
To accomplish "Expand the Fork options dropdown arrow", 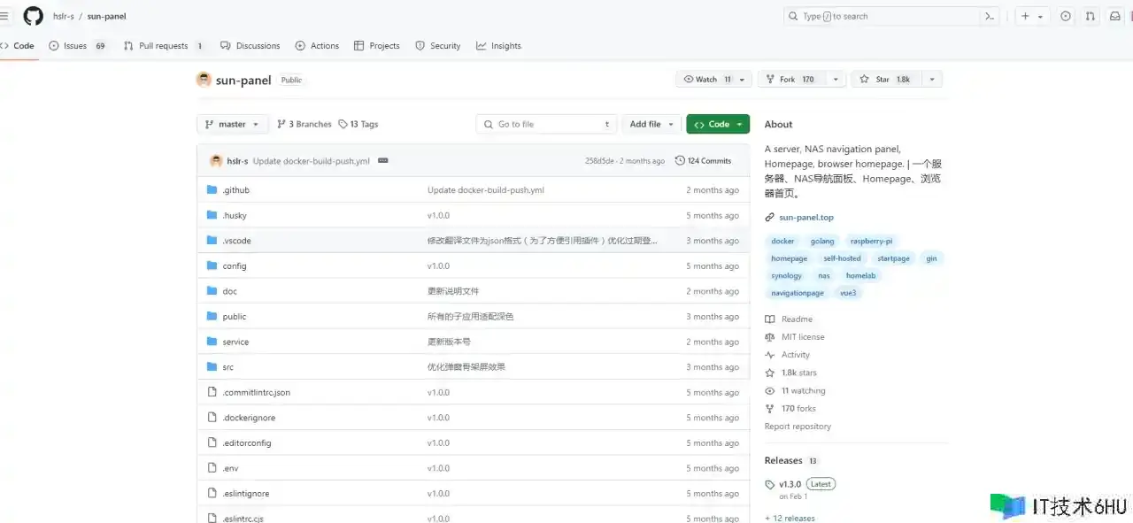I will click(x=836, y=80).
